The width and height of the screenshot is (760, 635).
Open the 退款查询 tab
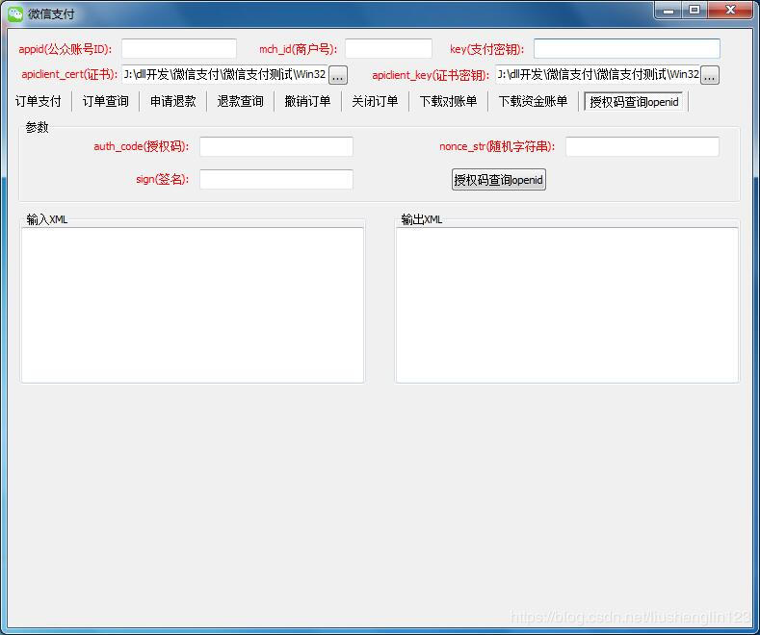pos(241,101)
